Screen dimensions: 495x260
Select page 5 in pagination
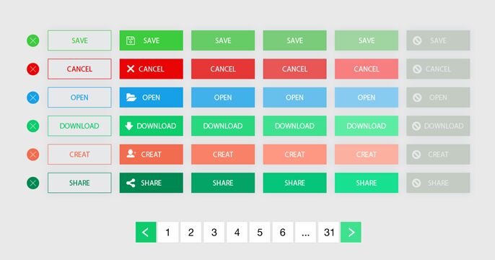coord(260,233)
